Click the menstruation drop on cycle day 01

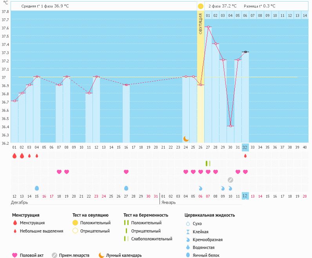tap(15, 156)
